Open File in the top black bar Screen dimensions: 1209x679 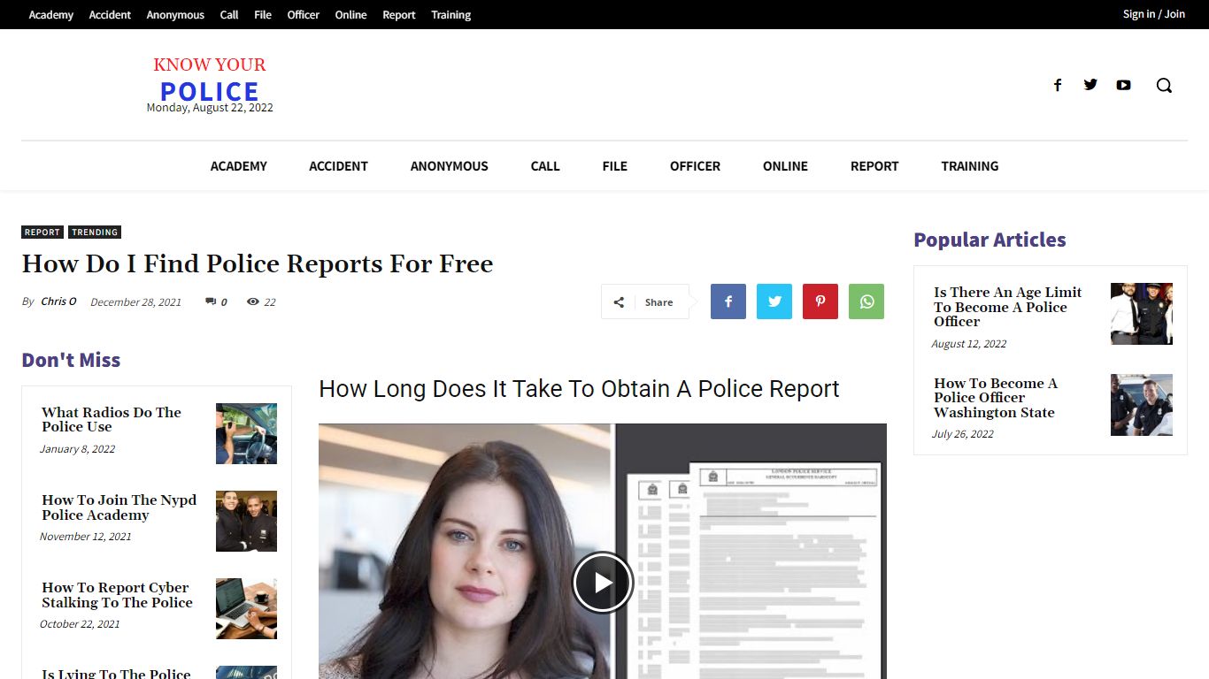tap(263, 14)
